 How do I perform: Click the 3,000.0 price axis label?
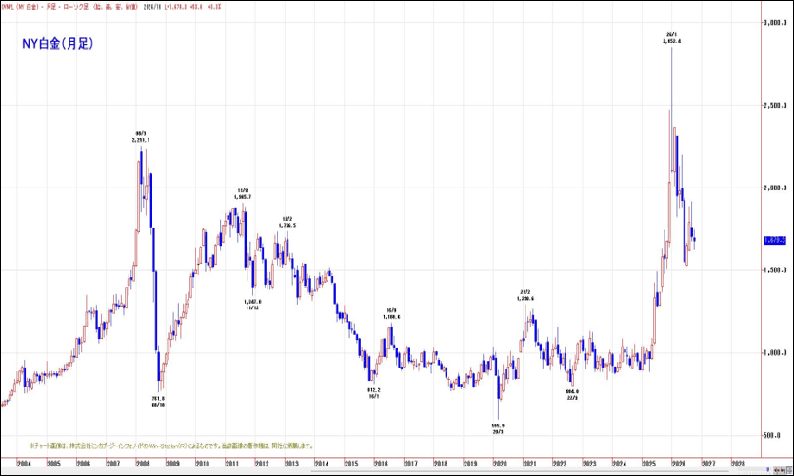point(775,22)
